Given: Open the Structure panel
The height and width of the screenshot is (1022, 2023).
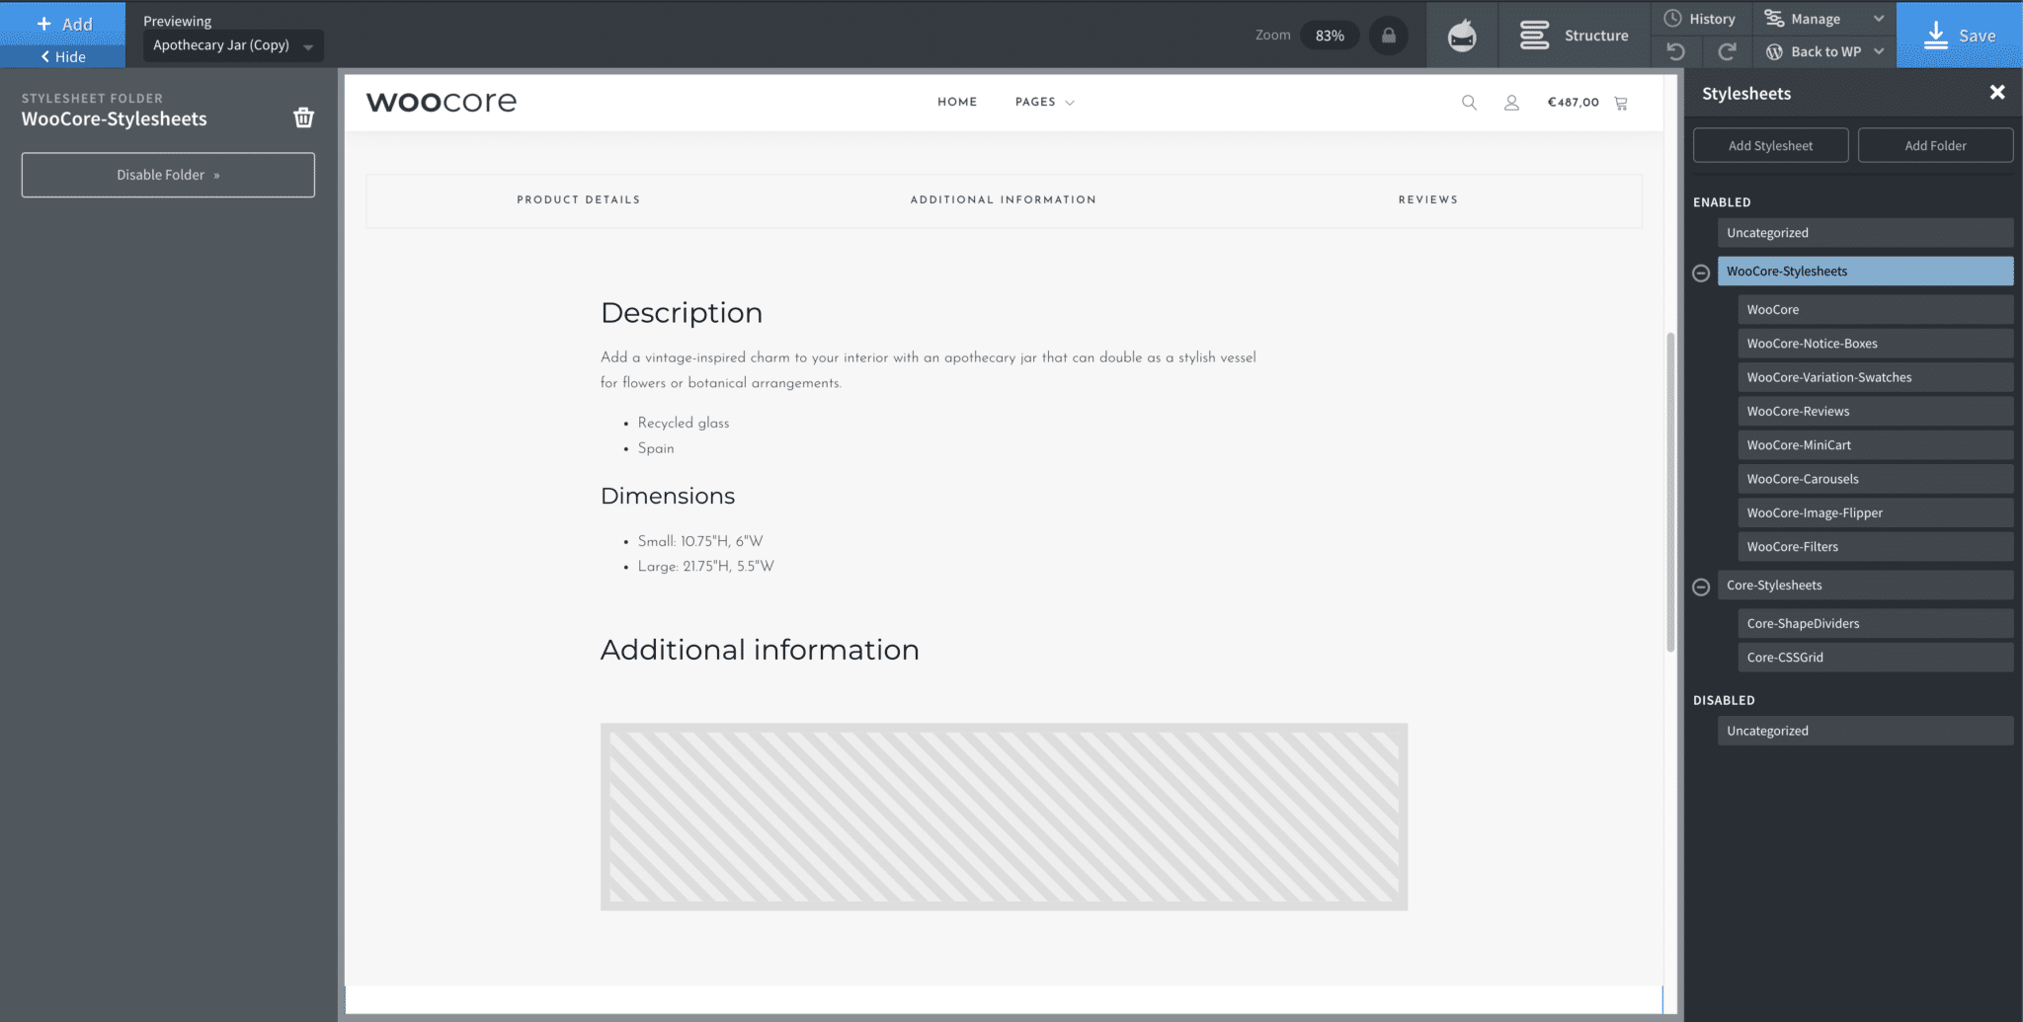Looking at the screenshot, I should pyautogui.click(x=1575, y=35).
